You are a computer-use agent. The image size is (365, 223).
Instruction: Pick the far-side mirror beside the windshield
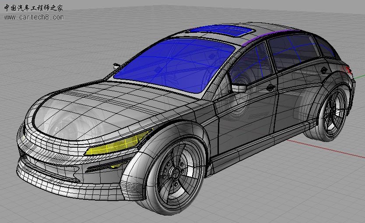tap(116, 66)
